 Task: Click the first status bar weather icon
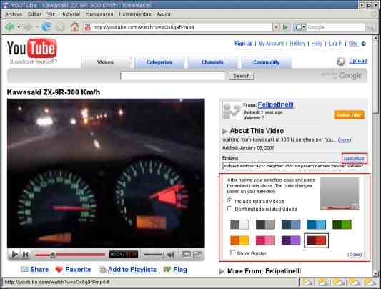coord(308,282)
